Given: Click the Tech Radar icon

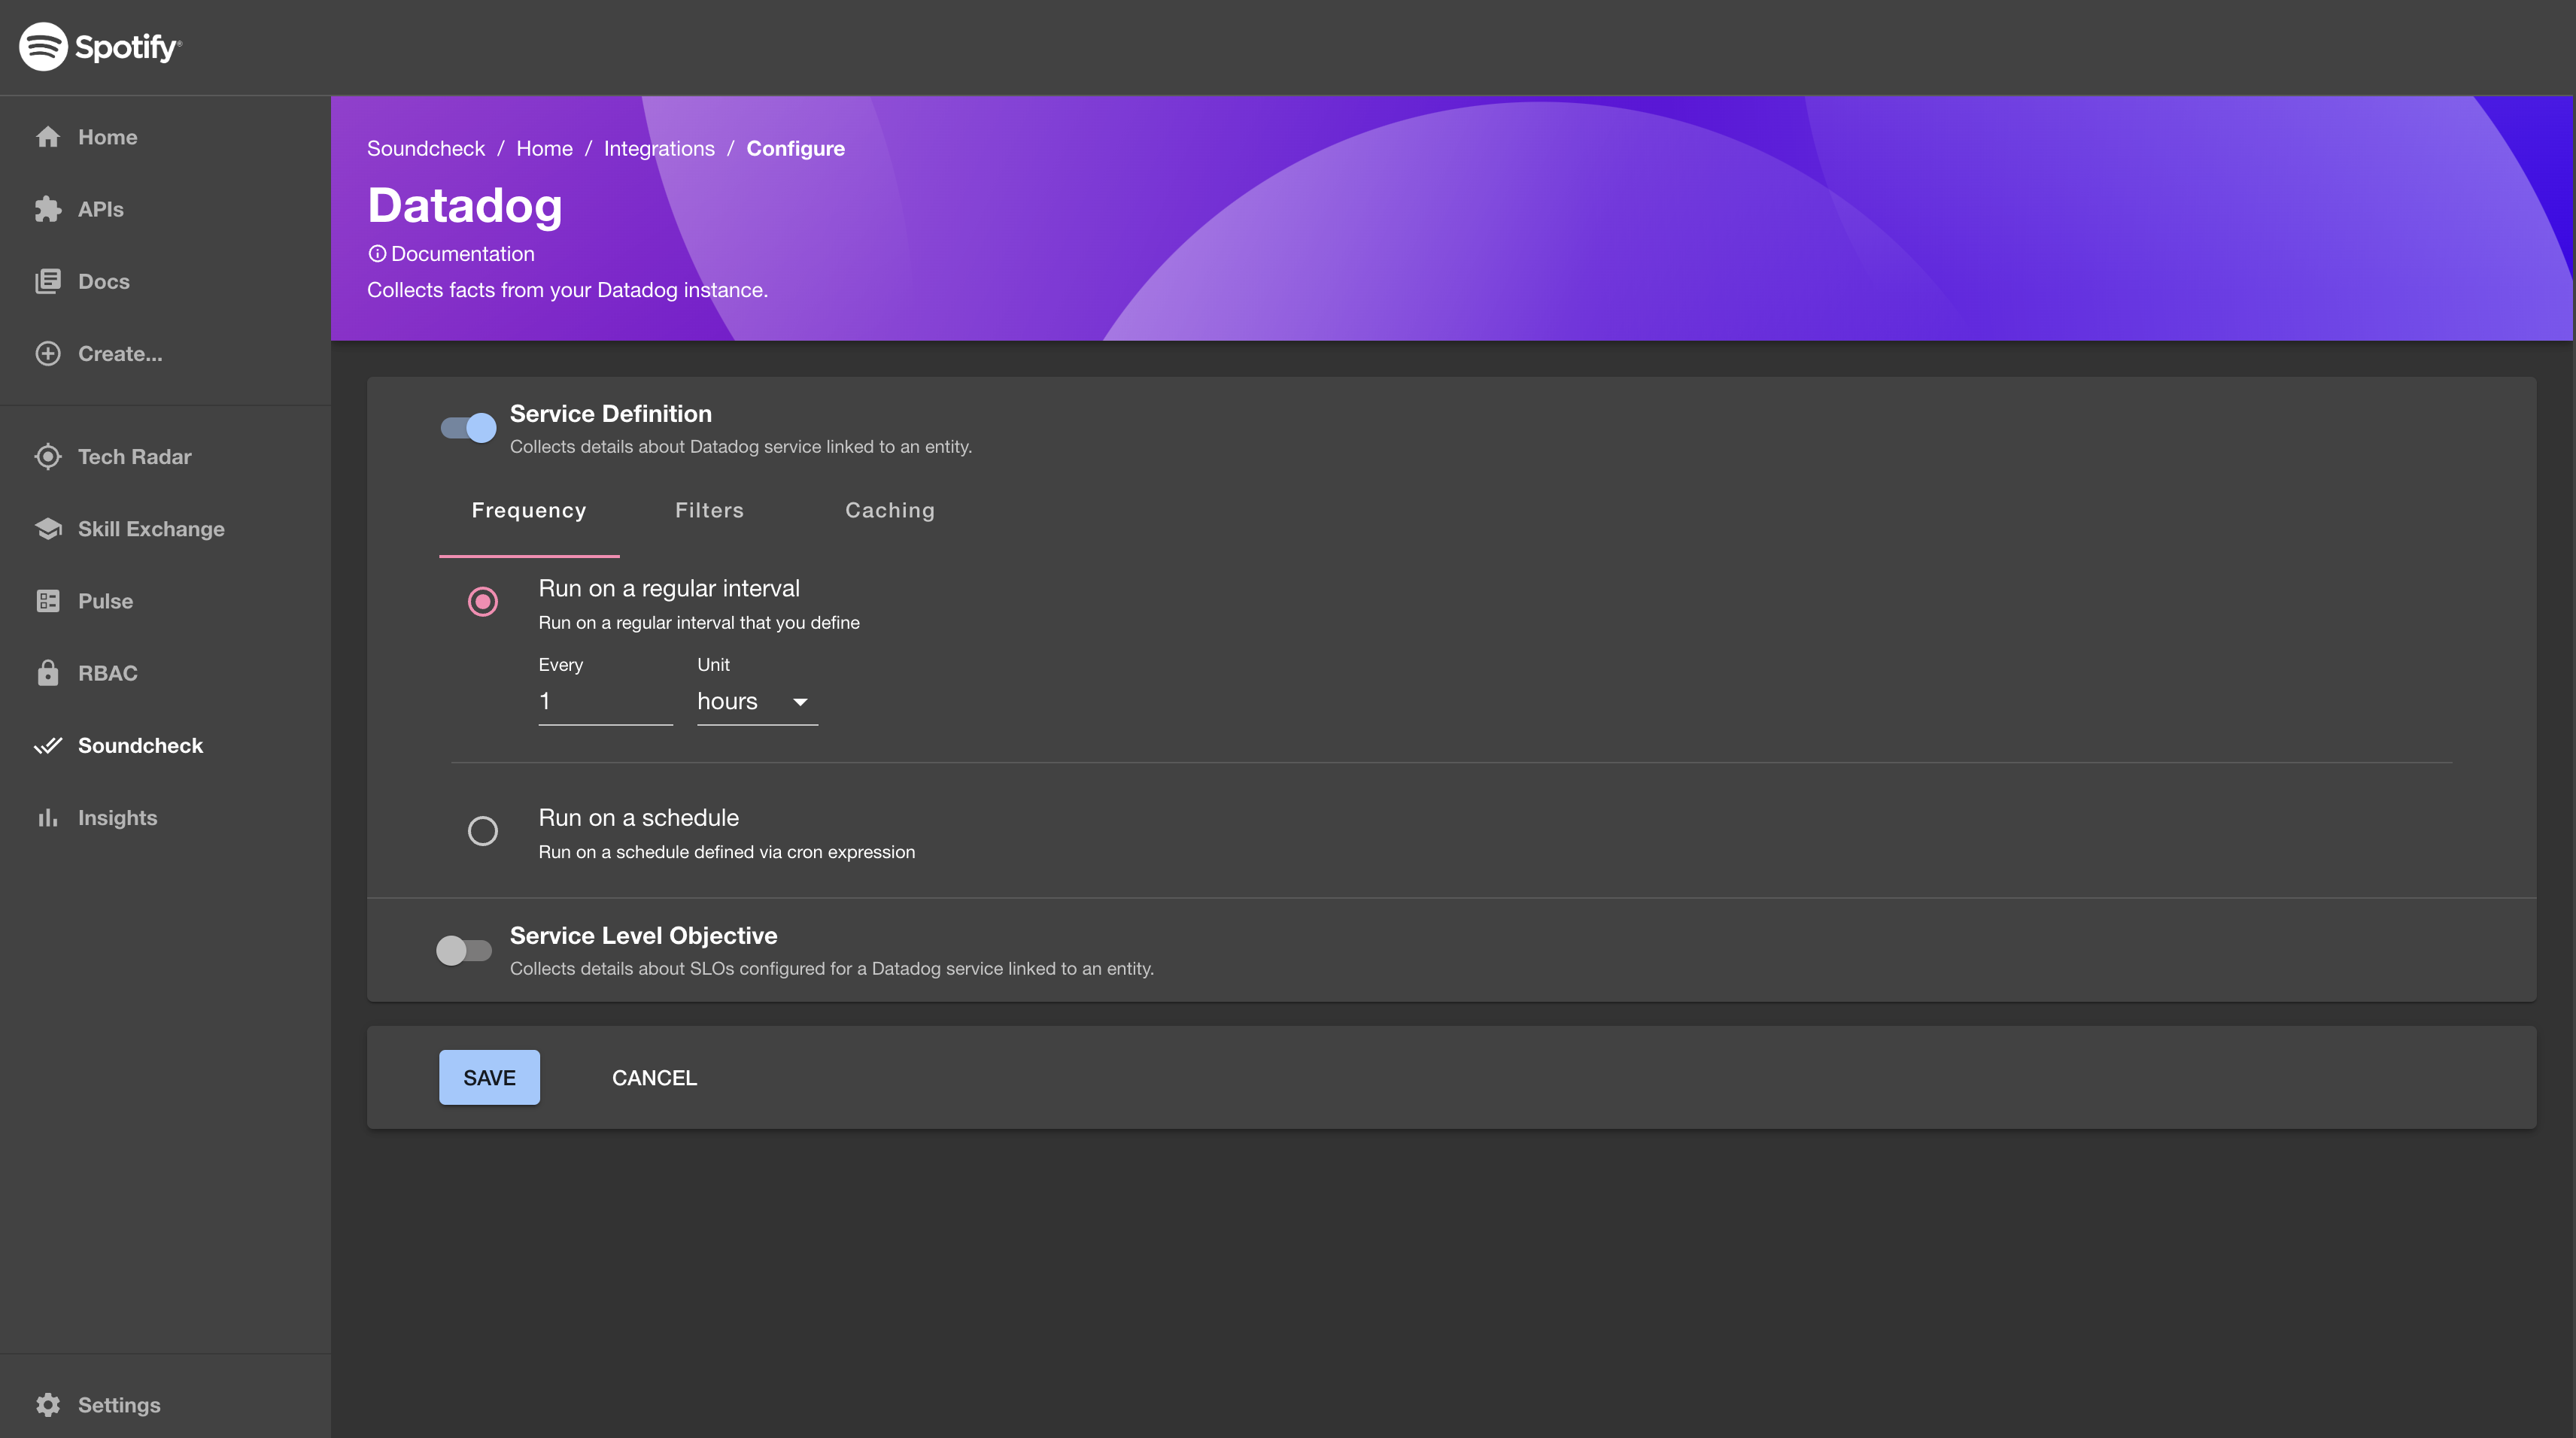Looking at the screenshot, I should coord(47,457).
